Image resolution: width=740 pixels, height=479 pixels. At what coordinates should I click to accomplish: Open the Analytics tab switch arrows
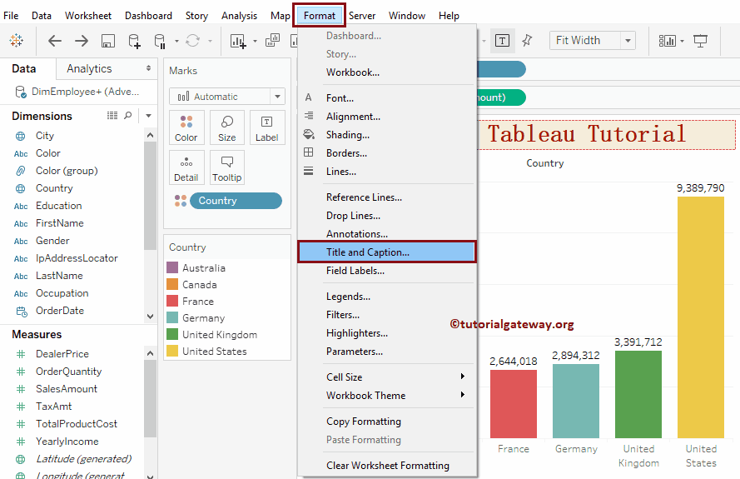(148, 68)
